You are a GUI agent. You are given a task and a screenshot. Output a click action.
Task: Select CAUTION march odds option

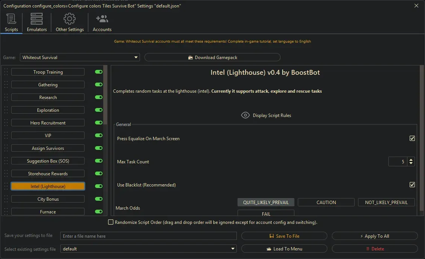coord(326,202)
